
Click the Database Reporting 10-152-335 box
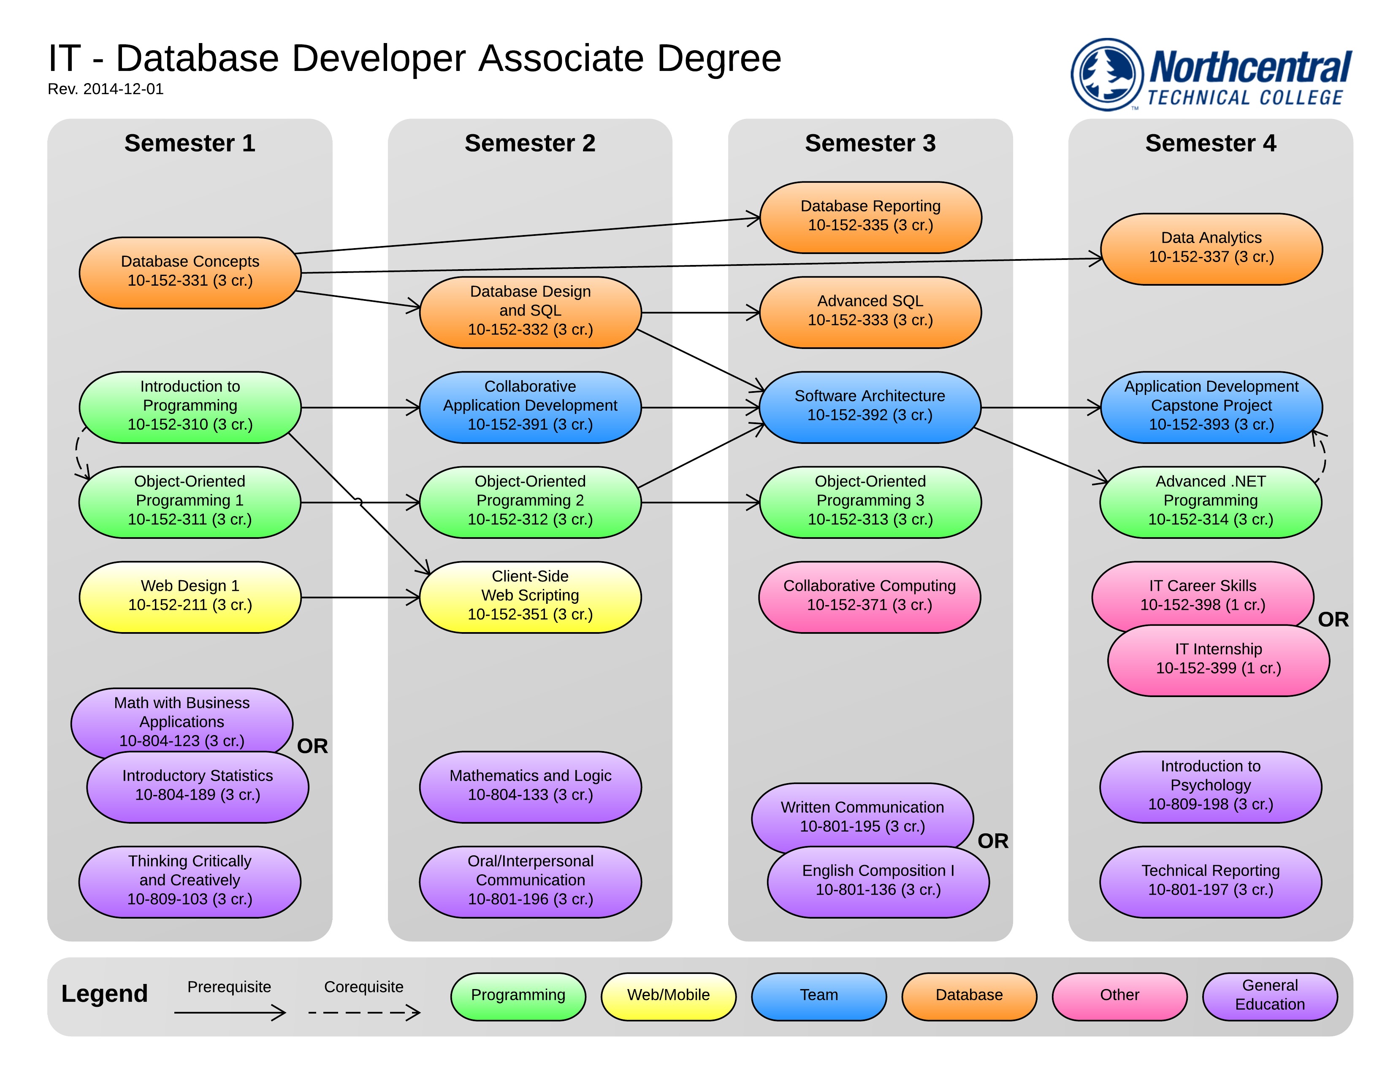pos(870,217)
